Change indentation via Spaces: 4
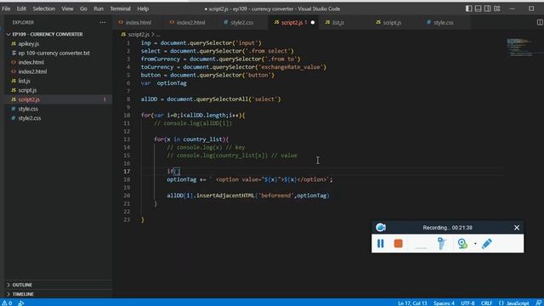544x306 pixels. [444, 303]
